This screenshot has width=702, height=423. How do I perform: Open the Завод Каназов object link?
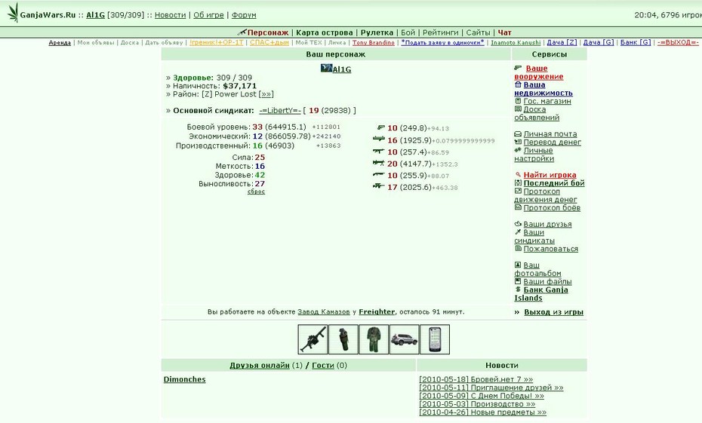[x=324, y=311]
